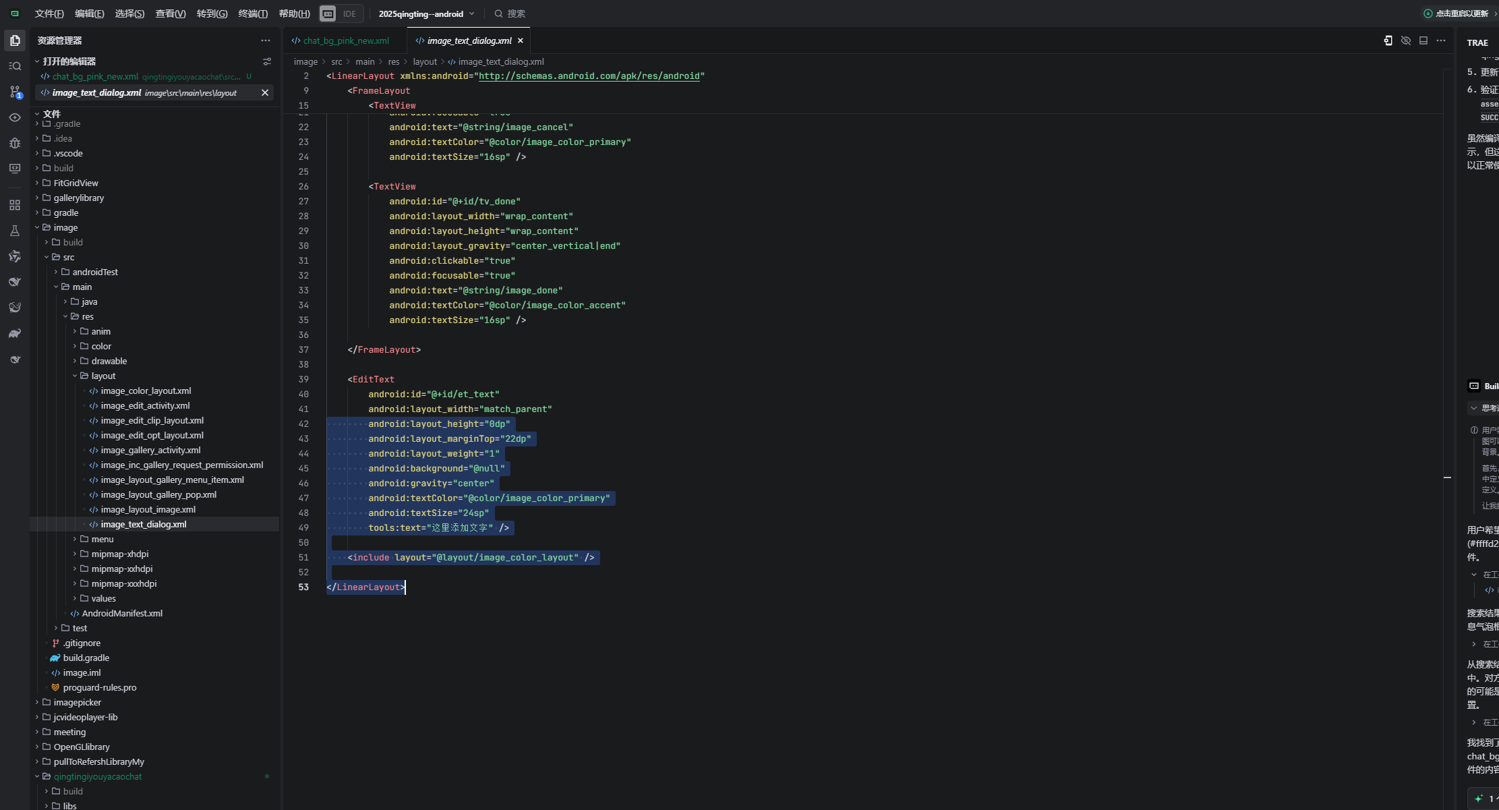Open Explorer panel more actions ellipsis
The image size is (1499, 810).
[x=266, y=40]
